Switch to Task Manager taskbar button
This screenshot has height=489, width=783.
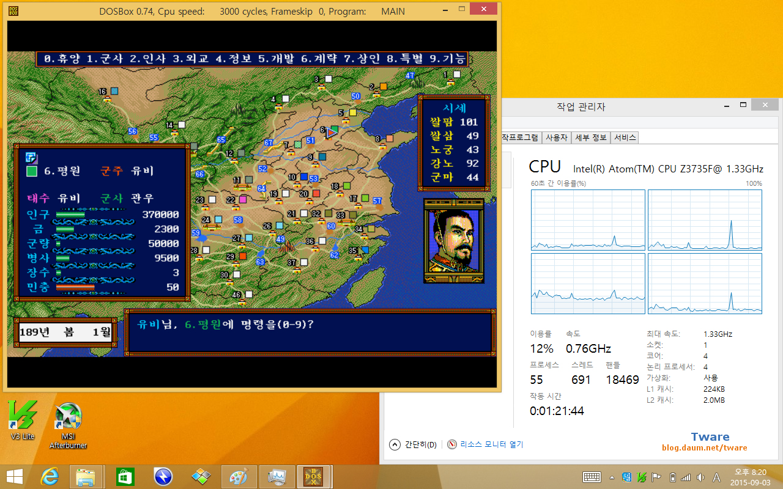pos(276,476)
